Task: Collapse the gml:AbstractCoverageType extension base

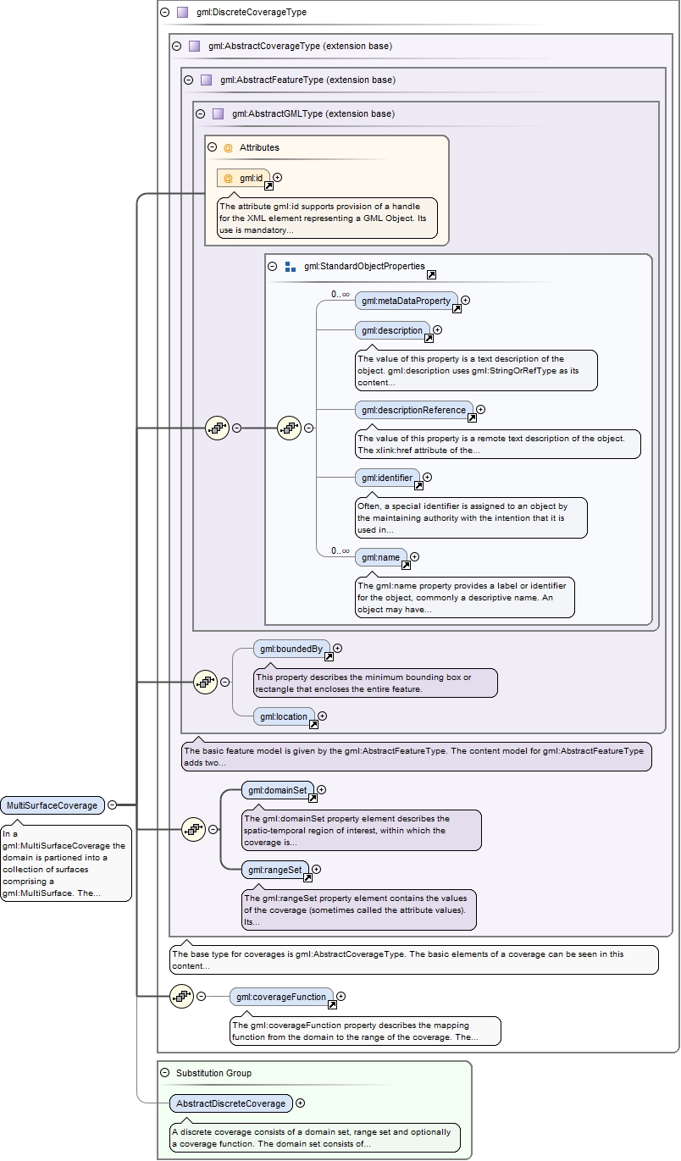Action: coord(176,47)
